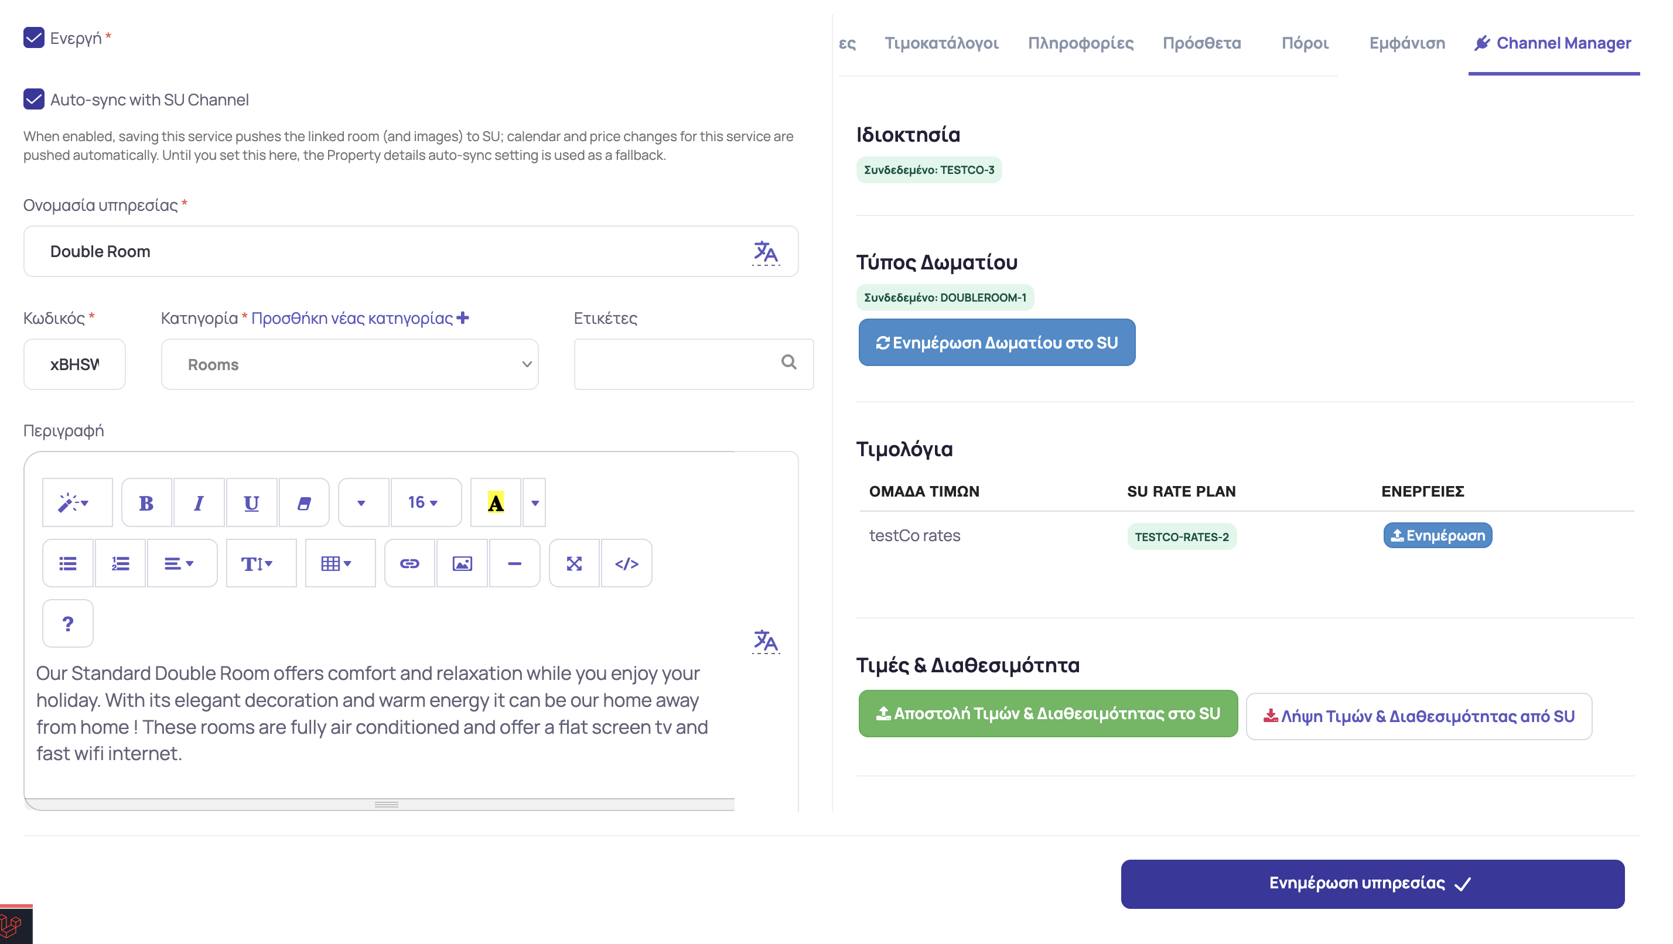1673x944 pixels.
Task: Click the insert picture icon
Action: (462, 563)
